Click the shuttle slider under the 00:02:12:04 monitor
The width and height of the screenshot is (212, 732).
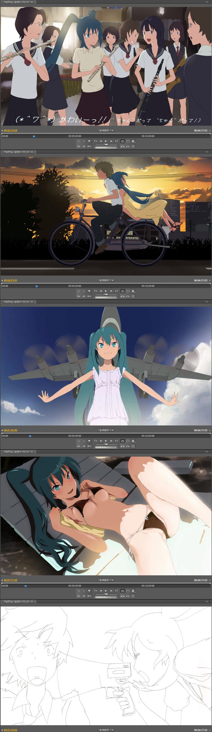106,144
